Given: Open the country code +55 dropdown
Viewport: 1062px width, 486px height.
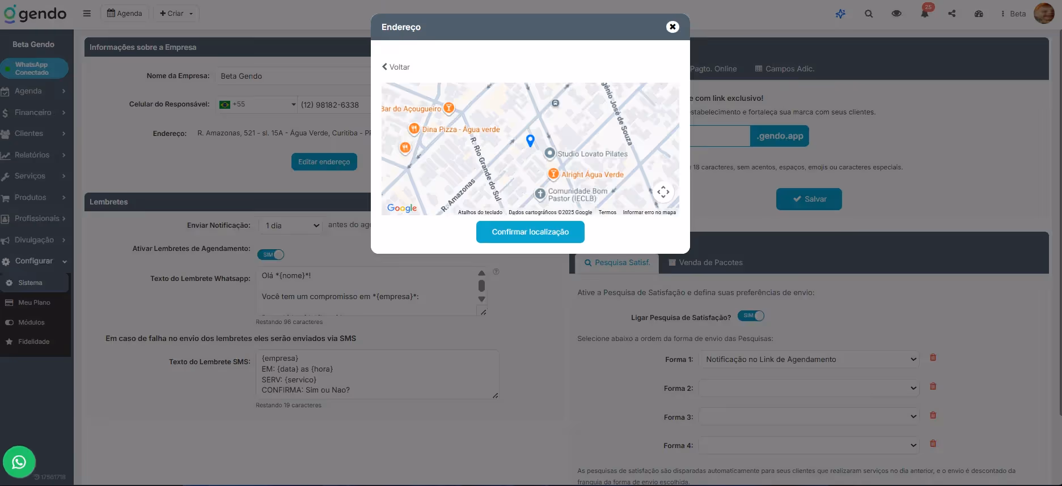Looking at the screenshot, I should (257, 105).
